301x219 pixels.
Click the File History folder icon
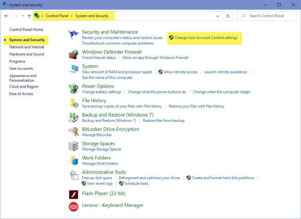(x=74, y=103)
